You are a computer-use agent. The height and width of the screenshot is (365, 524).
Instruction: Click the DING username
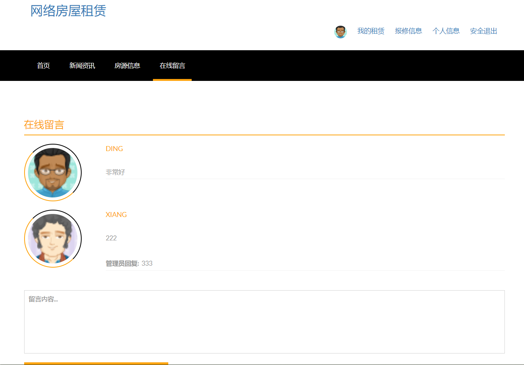click(x=114, y=149)
